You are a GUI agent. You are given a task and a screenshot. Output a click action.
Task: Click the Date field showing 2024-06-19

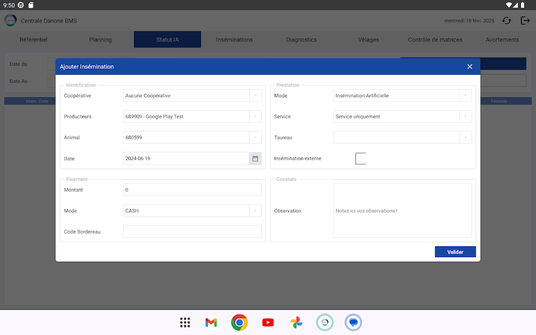[x=186, y=159]
